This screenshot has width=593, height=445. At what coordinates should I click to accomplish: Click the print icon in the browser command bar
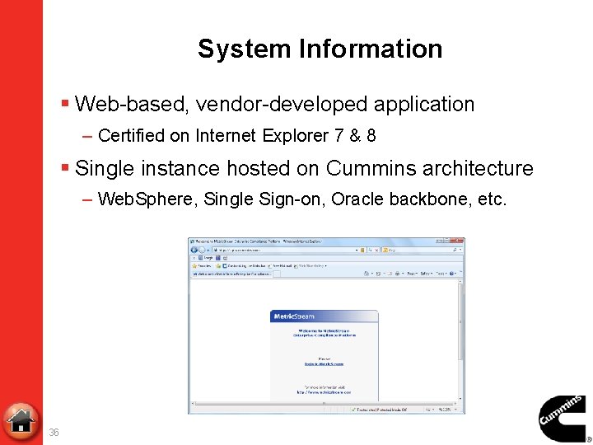pos(398,274)
